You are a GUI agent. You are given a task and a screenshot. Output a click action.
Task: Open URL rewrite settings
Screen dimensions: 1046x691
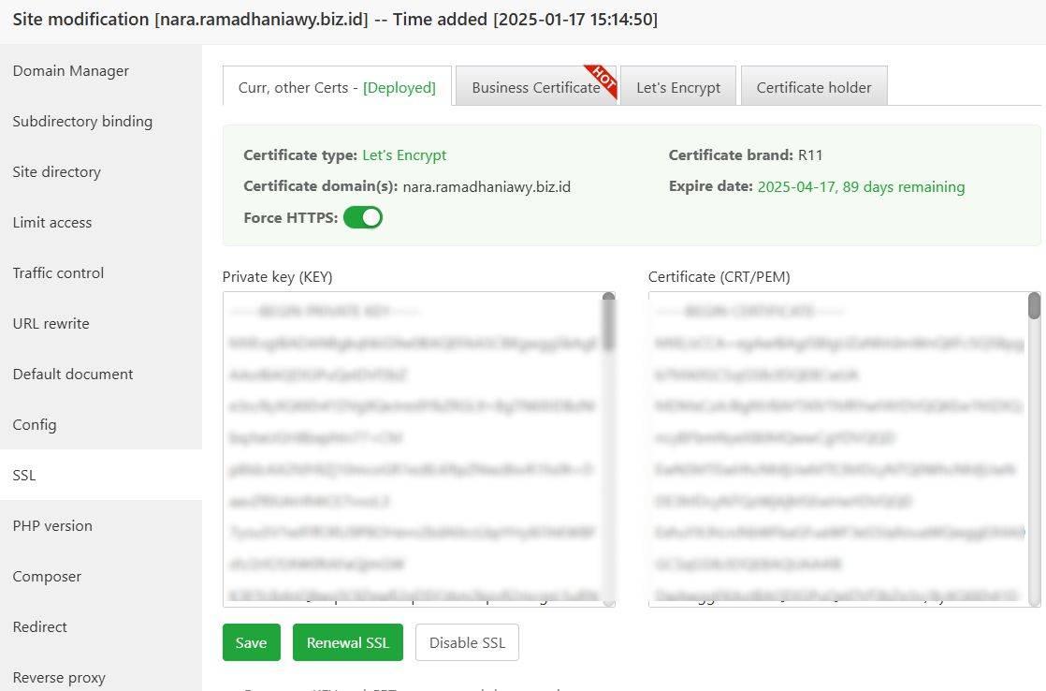pos(51,324)
